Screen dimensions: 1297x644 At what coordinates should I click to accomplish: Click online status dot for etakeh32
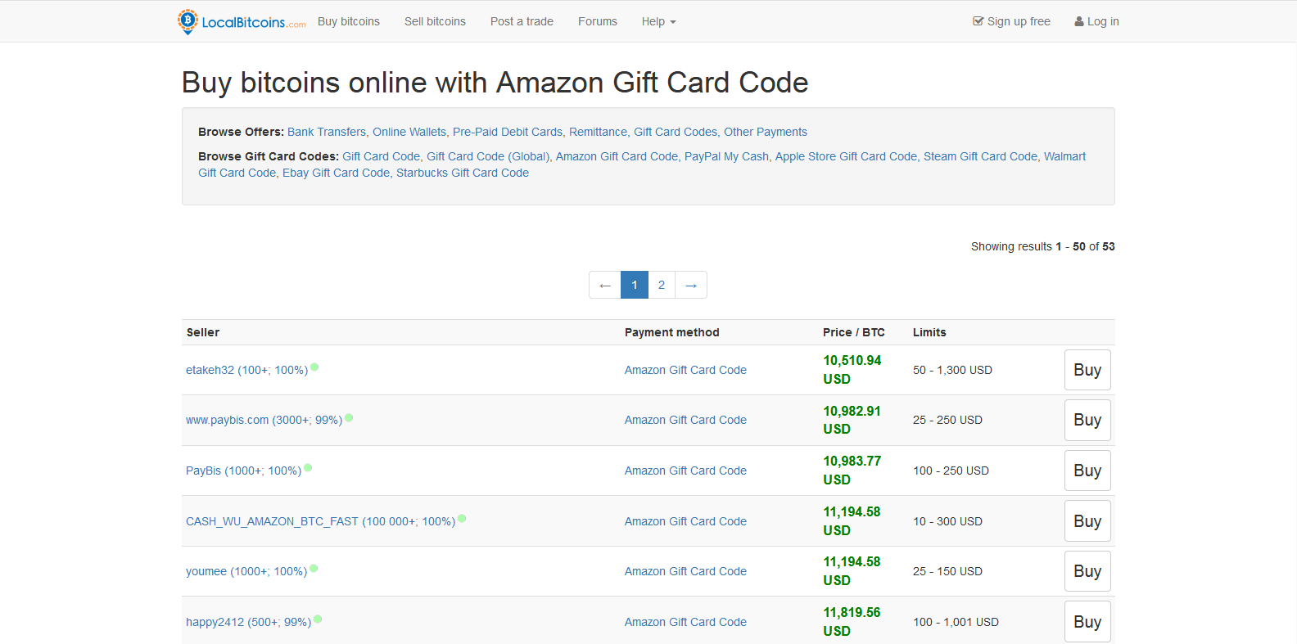coord(314,367)
